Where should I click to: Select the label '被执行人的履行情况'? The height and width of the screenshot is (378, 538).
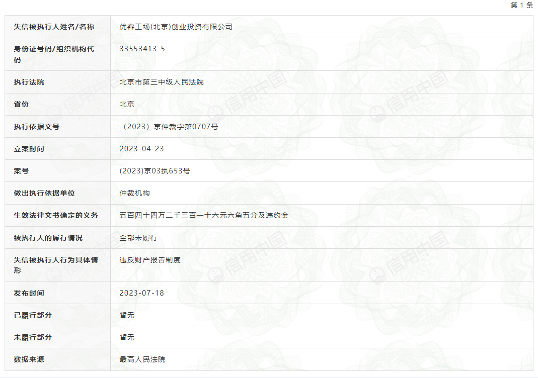(x=48, y=238)
